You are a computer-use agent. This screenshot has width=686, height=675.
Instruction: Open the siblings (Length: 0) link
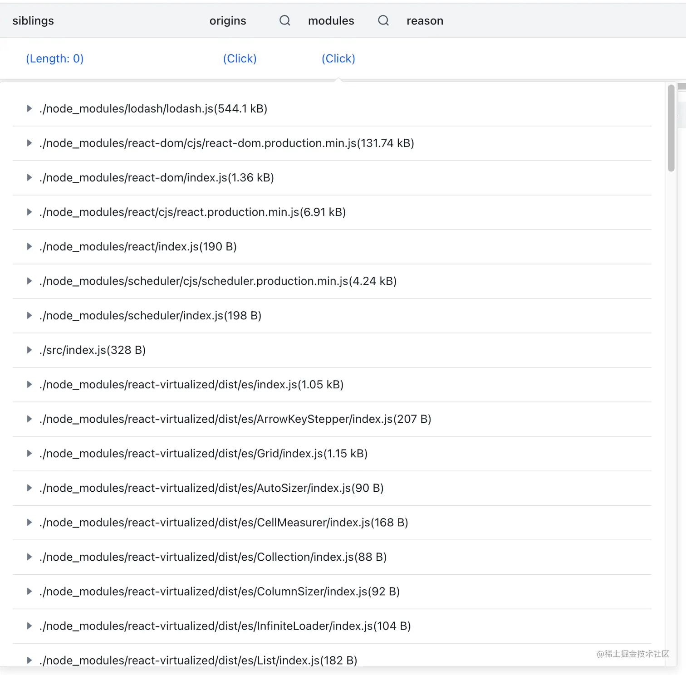coord(54,59)
